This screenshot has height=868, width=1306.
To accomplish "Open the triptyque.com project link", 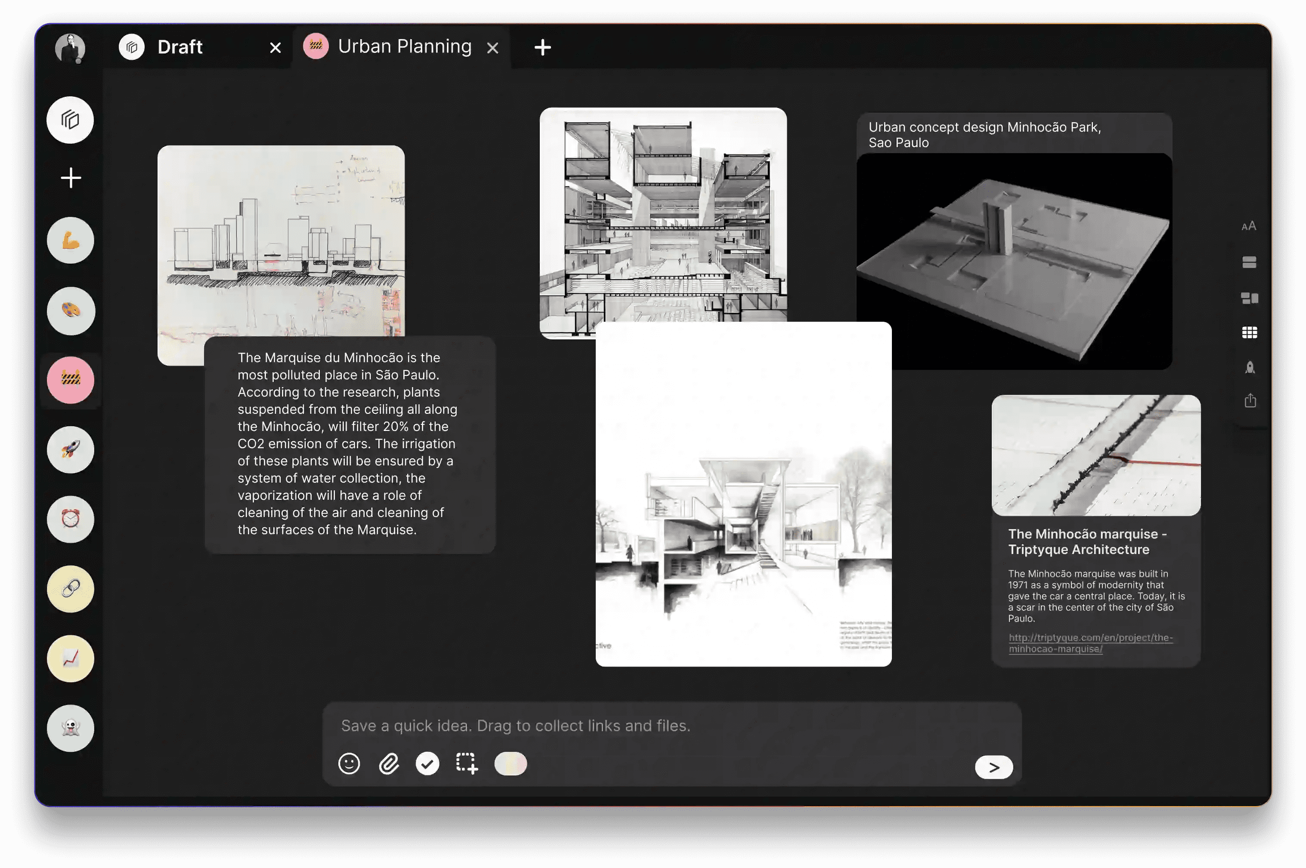I will pos(1090,643).
